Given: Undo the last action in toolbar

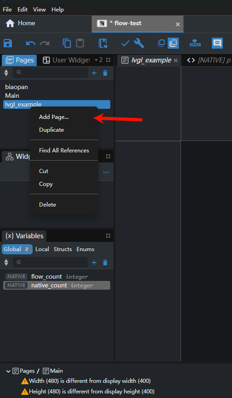Looking at the screenshot, I should tap(31, 43).
